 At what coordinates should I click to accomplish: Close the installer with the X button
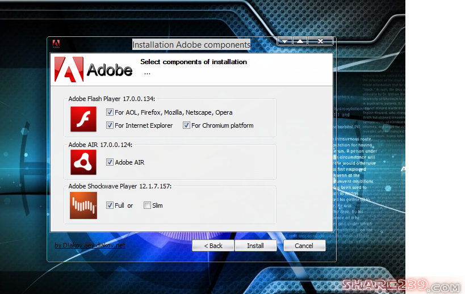click(x=320, y=41)
